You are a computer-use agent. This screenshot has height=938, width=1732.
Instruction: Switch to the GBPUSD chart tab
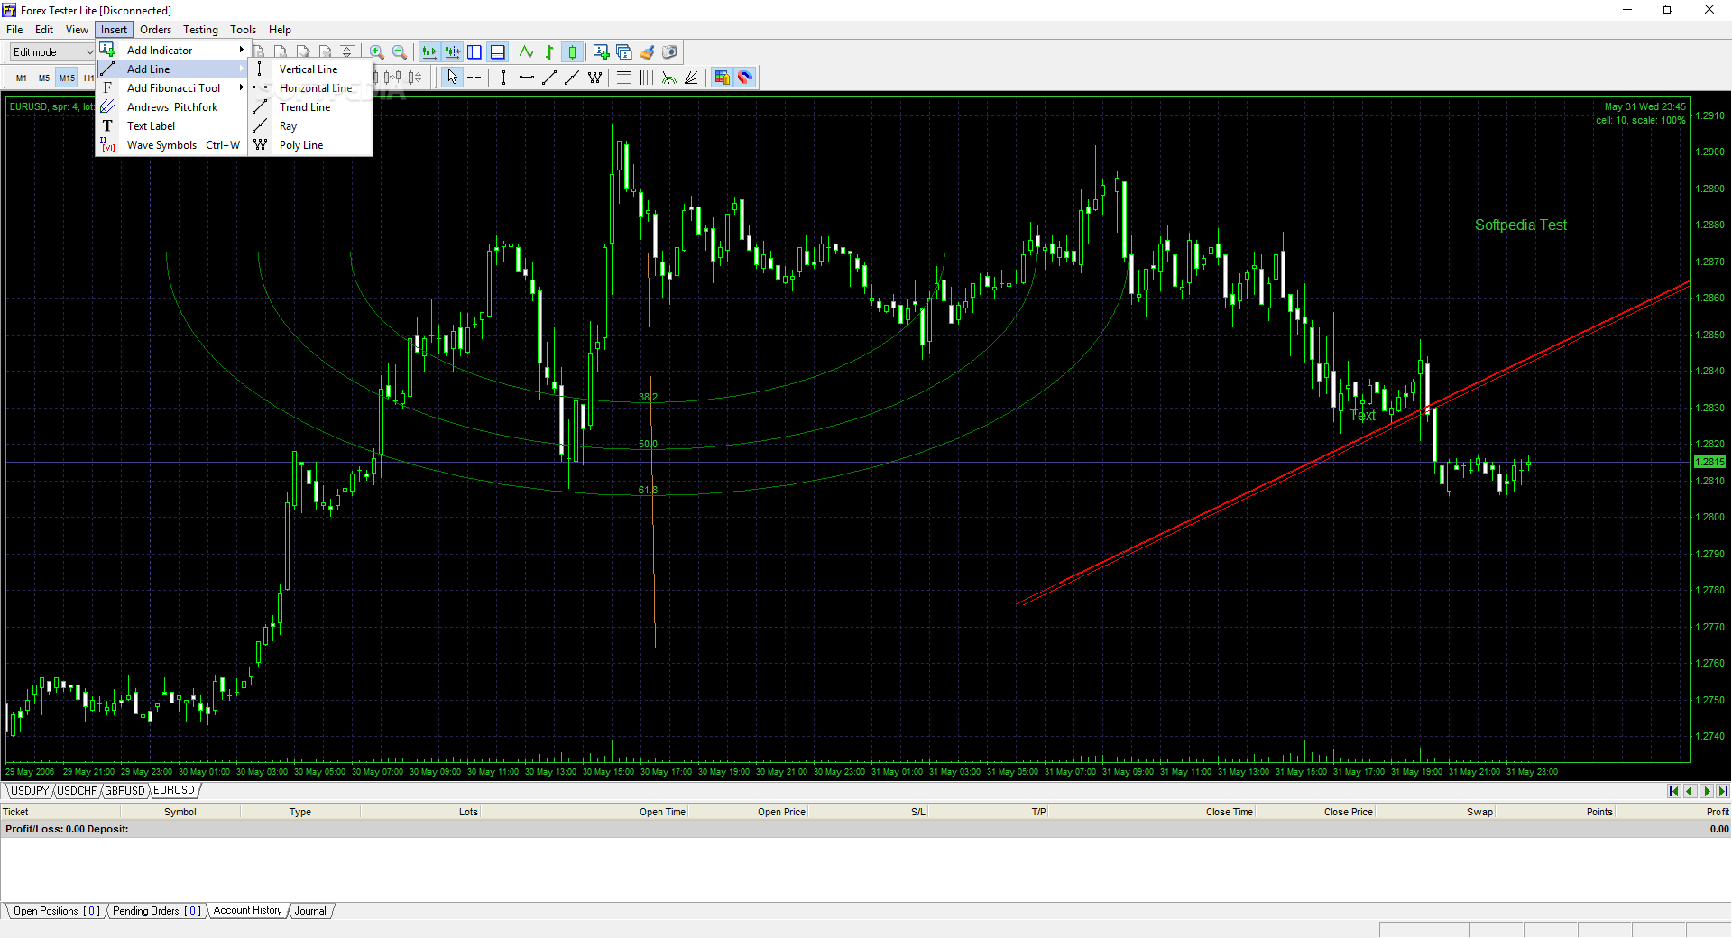[125, 791]
